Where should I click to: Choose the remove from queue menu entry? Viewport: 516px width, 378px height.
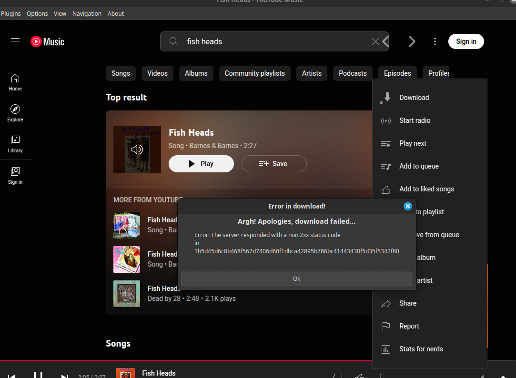[x=452, y=235]
